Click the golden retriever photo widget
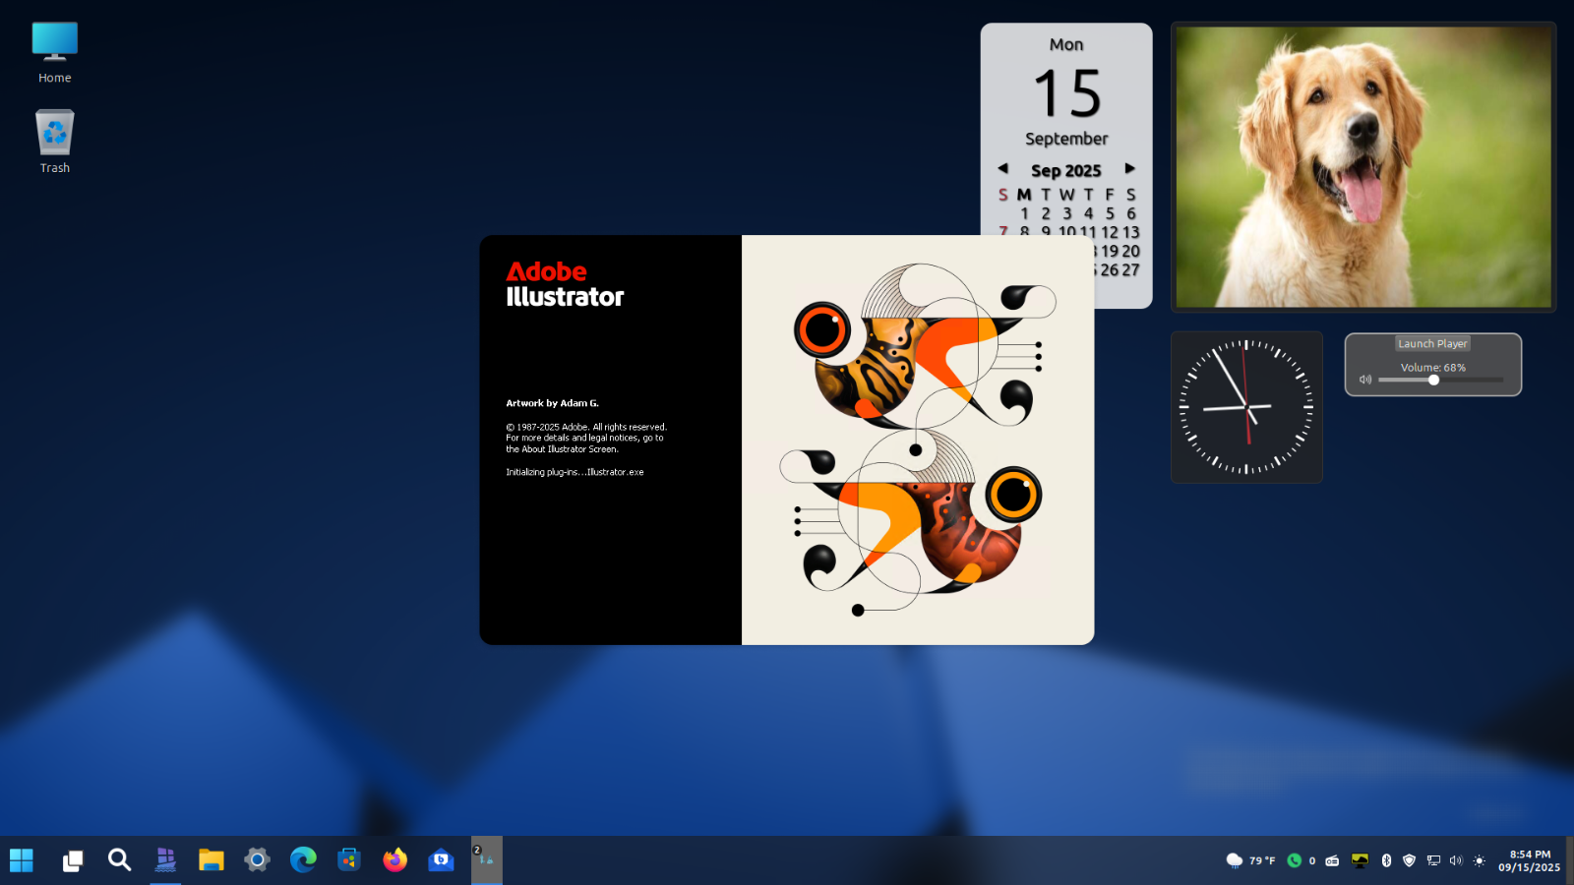This screenshot has height=885, width=1574. tap(1362, 166)
